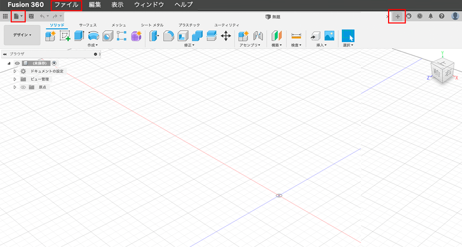Screen dimensions: 462x247
Task: Click the Move/Copy arrows icon
Action: (225, 36)
